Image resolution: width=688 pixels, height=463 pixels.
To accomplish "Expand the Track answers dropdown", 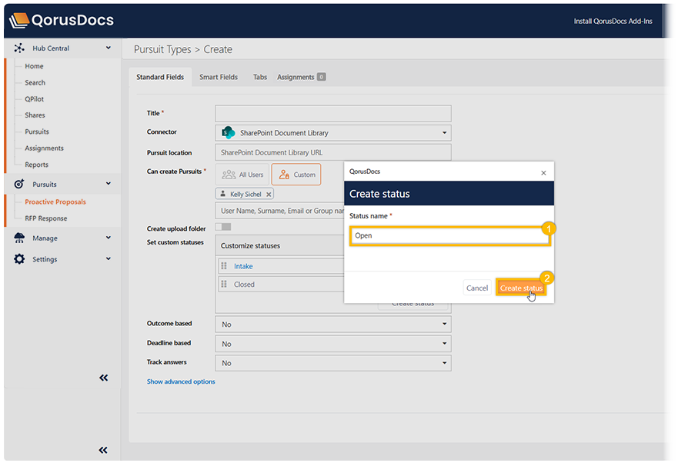I will (x=332, y=363).
